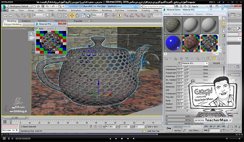The image size is (244, 142).
Task: Toggle Show Shaded Material in Viewport icon
Action: 209,59
